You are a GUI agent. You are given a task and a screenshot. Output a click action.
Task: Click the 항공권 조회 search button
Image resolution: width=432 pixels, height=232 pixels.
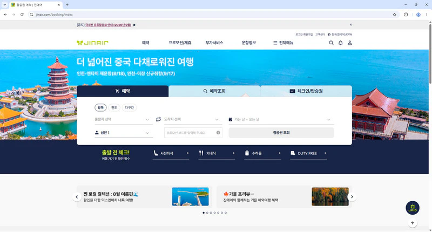(x=281, y=133)
